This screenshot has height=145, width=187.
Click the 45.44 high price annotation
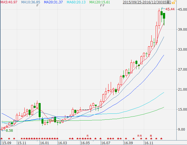170,9
